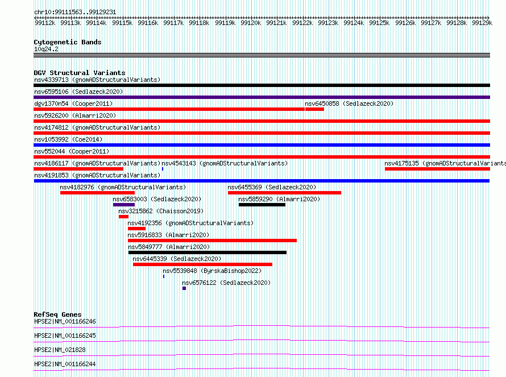Open nsv6576122 Sedlazeck2020 label
506x377 pixels.
coord(226,283)
